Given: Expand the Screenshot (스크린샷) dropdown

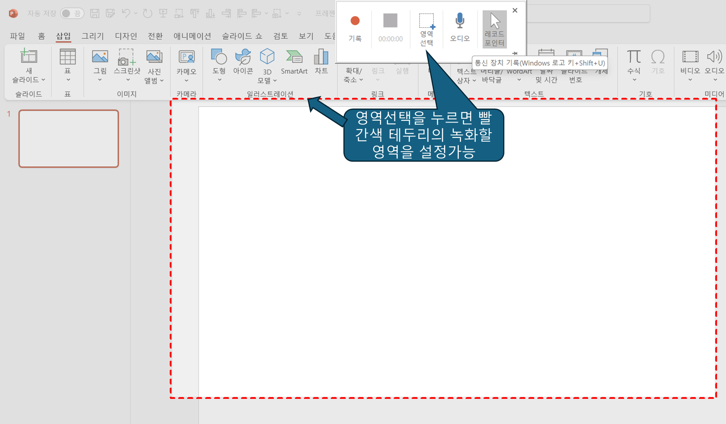Looking at the screenshot, I should pyautogui.click(x=128, y=80).
